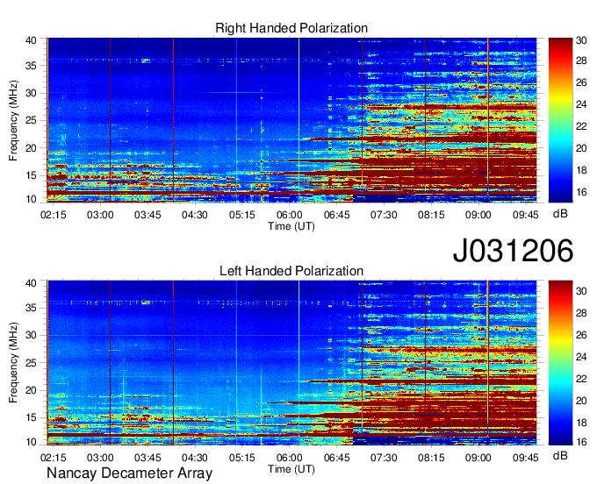Select the large "J031206" observation label
Image resolution: width=597 pixels, height=484 pixels.
tap(513, 251)
